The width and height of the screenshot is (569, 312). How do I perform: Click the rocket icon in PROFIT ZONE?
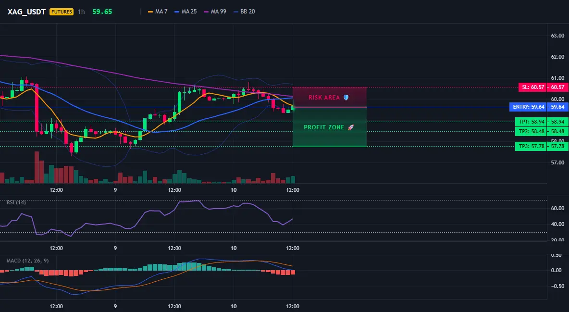coord(350,127)
